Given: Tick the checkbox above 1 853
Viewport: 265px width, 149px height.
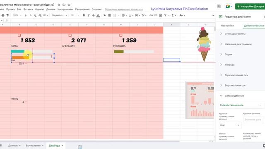Looking at the screenshot, I should pos(19,35).
